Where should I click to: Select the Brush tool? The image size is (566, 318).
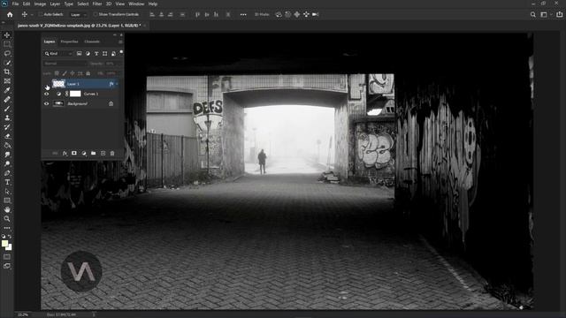tap(7, 109)
